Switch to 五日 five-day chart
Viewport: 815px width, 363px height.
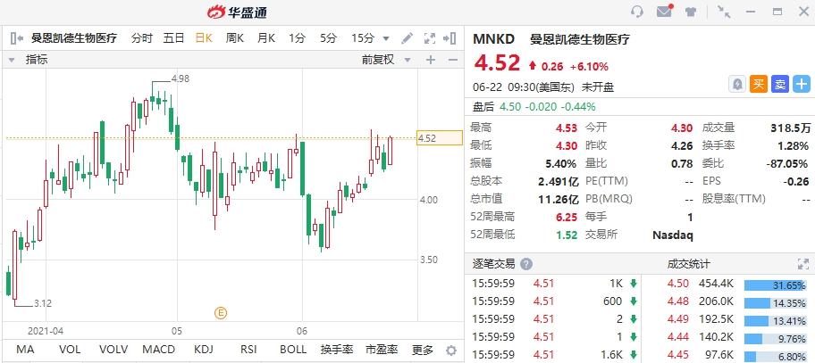pos(173,37)
